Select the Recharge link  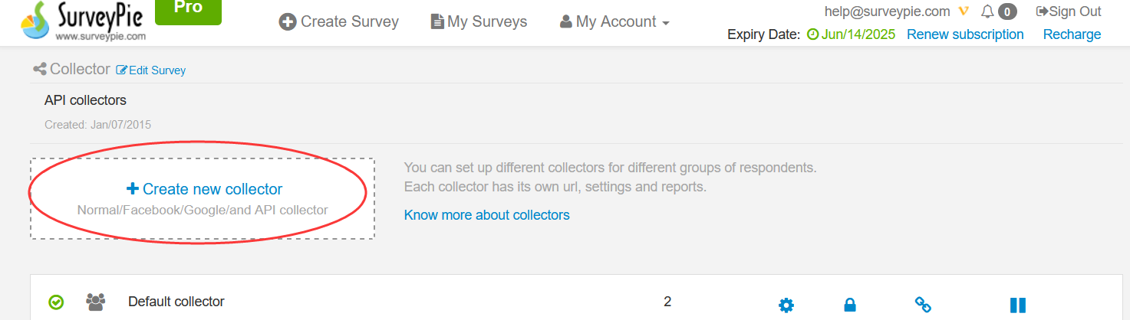[1072, 34]
